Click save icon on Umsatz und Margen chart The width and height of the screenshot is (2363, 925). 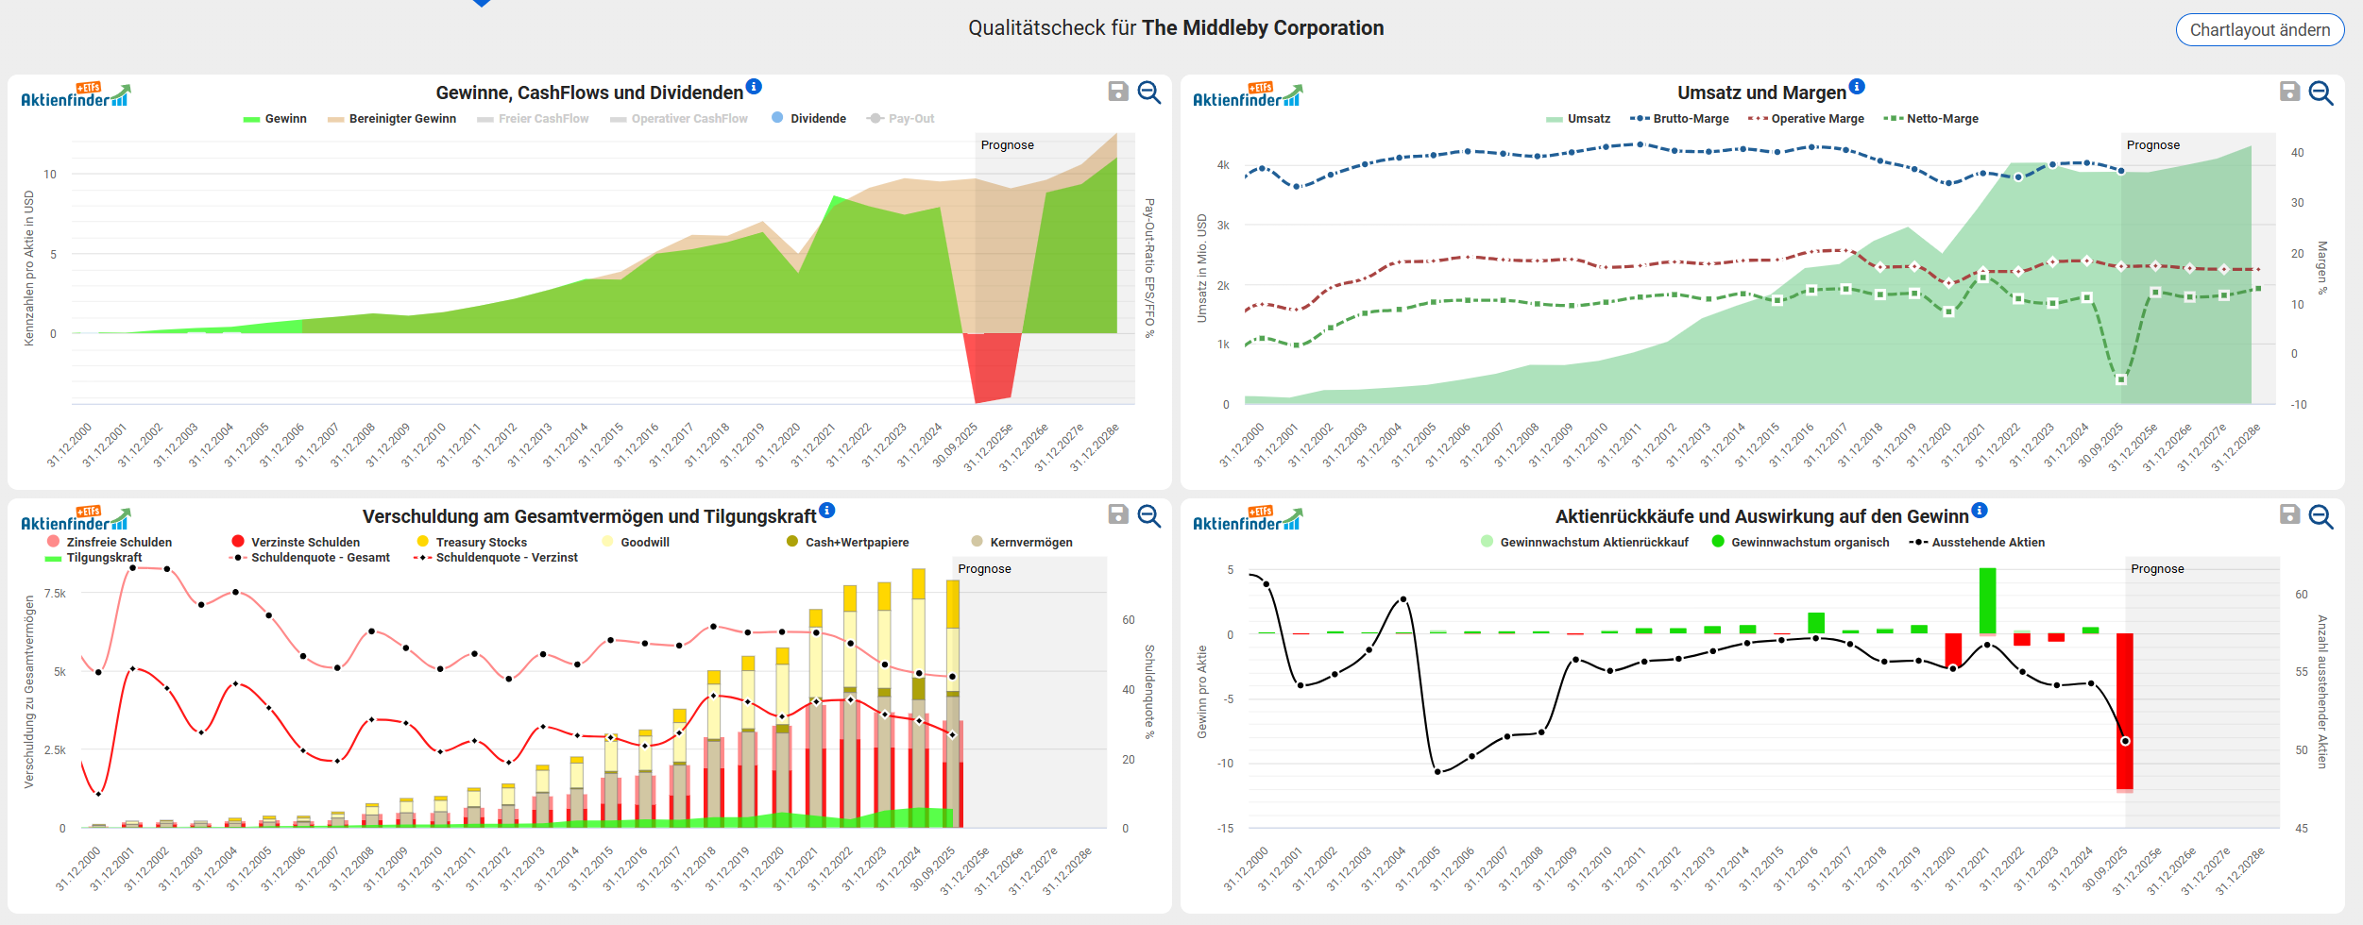2289,92
